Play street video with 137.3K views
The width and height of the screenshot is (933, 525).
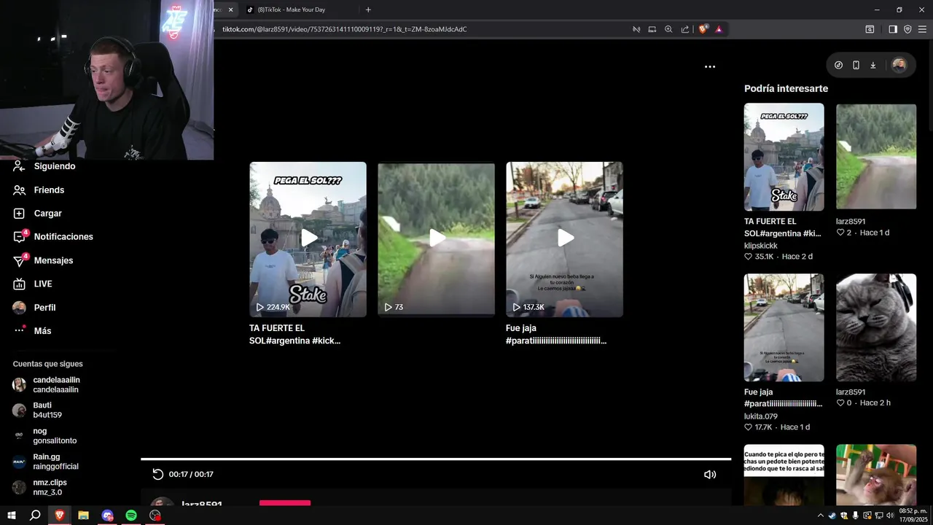(564, 239)
